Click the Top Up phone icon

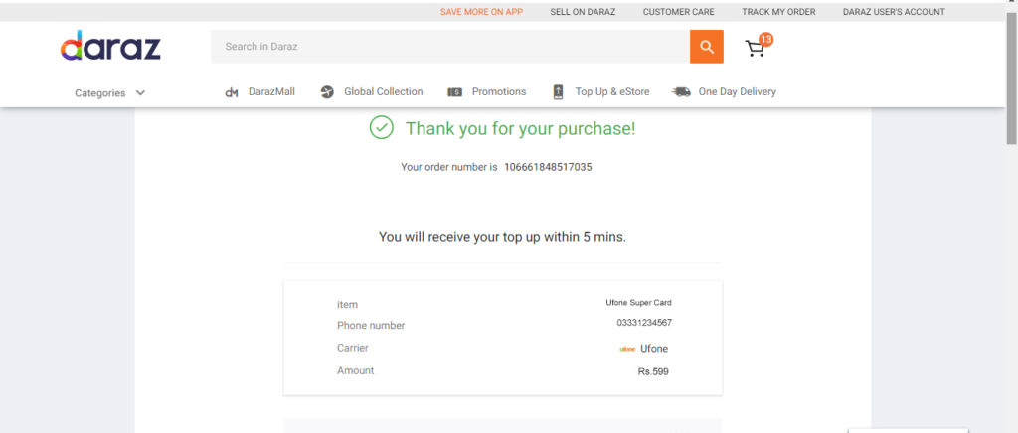559,92
